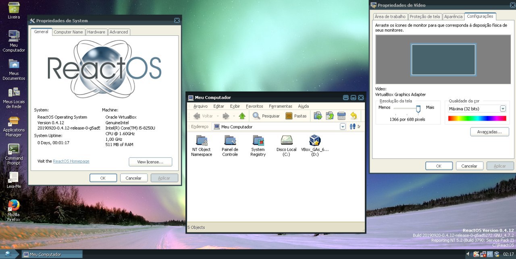Click the Ir go button

coord(355,127)
